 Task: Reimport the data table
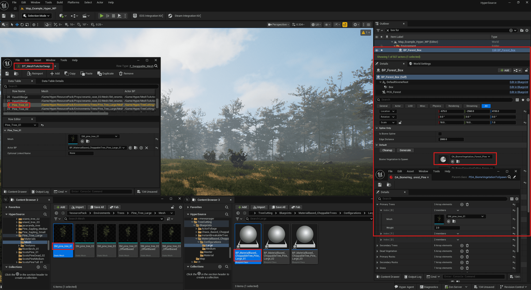coord(35,74)
